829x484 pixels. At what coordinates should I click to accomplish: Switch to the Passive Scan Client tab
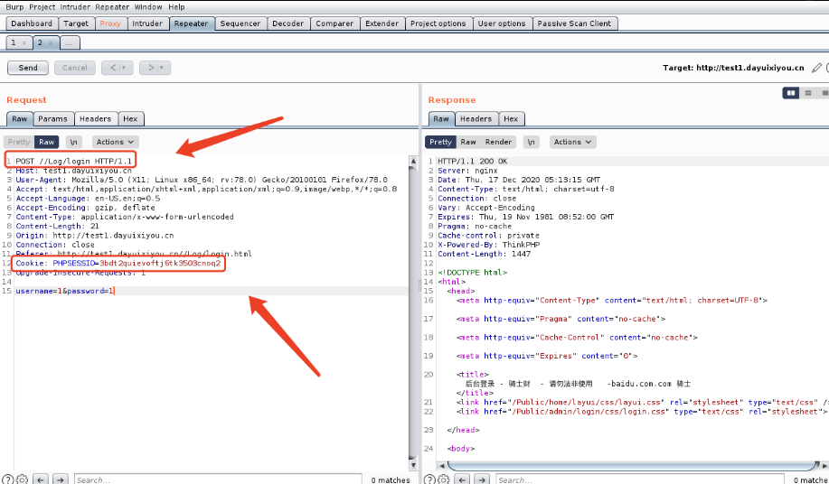point(574,23)
